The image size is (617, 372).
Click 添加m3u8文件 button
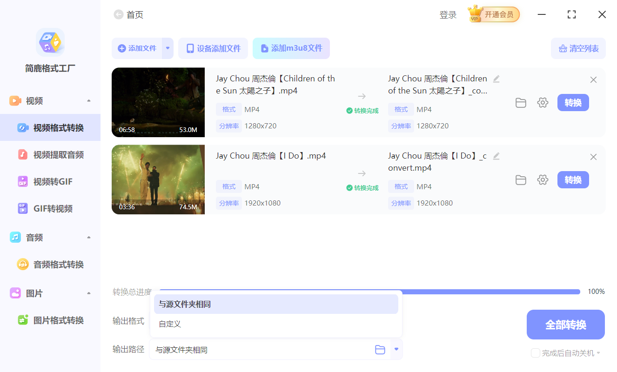point(291,48)
